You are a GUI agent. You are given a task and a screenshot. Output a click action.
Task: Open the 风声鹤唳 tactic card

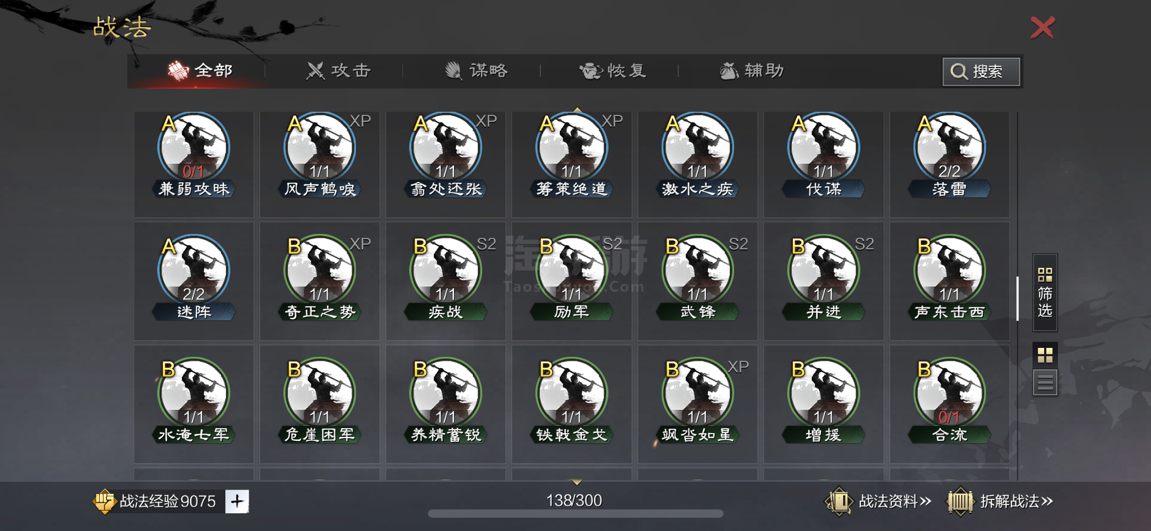319,164
